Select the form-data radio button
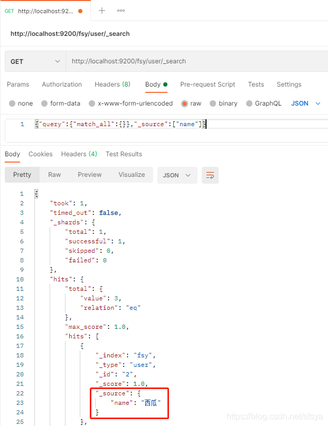Viewport: 328px width, 426px height. click(x=45, y=103)
